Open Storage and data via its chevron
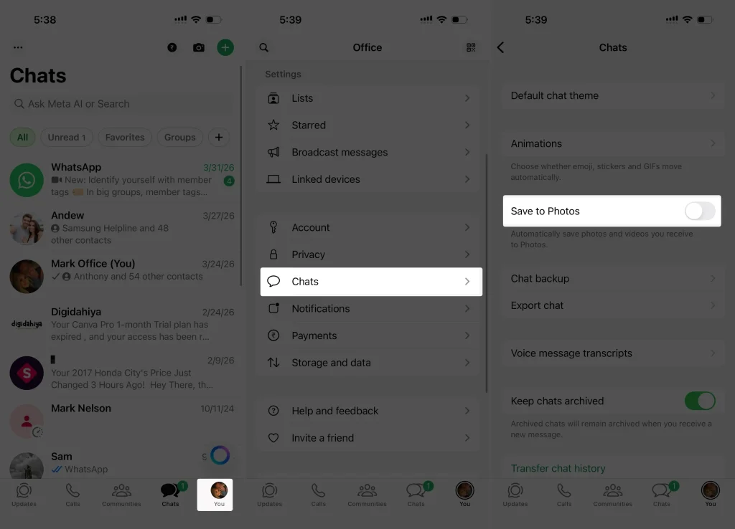 [x=467, y=363]
